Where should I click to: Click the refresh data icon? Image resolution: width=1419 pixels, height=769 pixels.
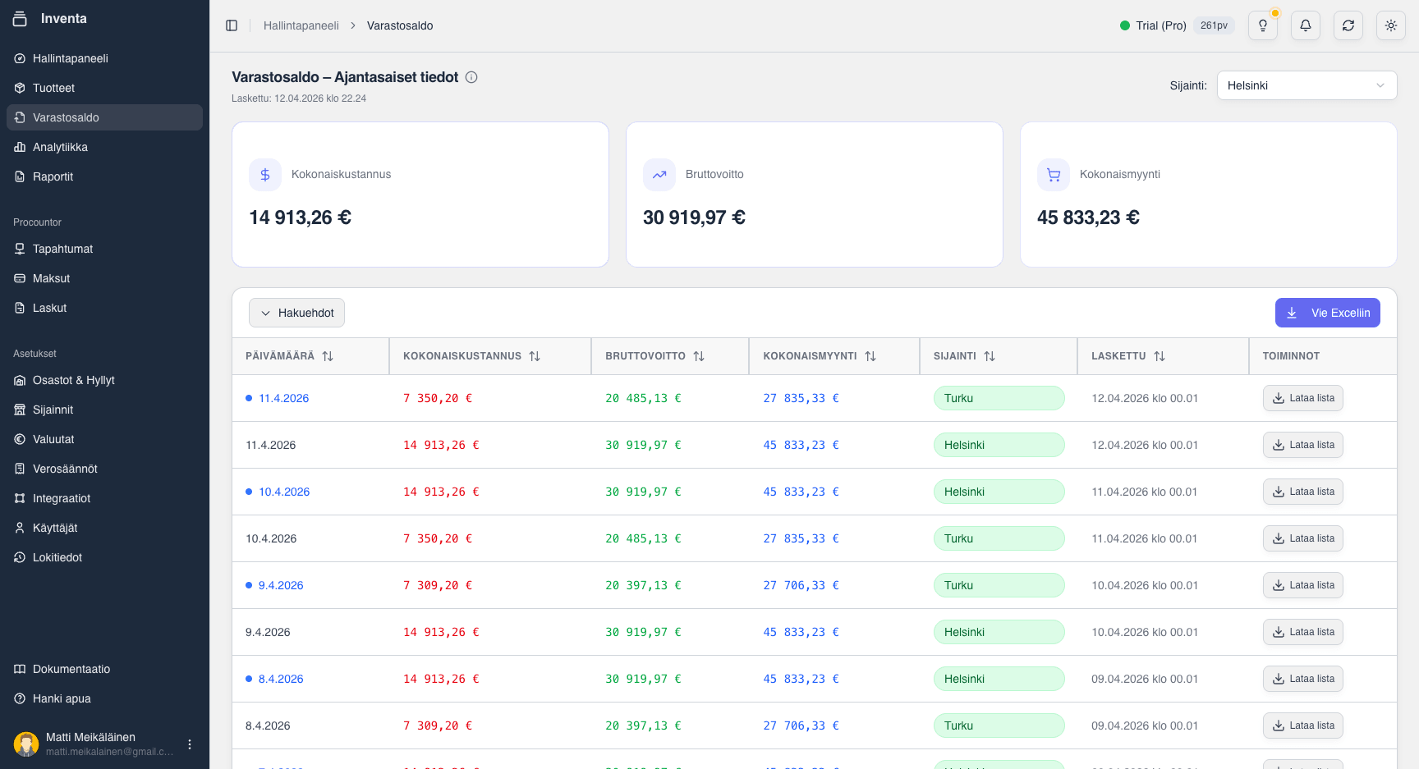click(1348, 25)
